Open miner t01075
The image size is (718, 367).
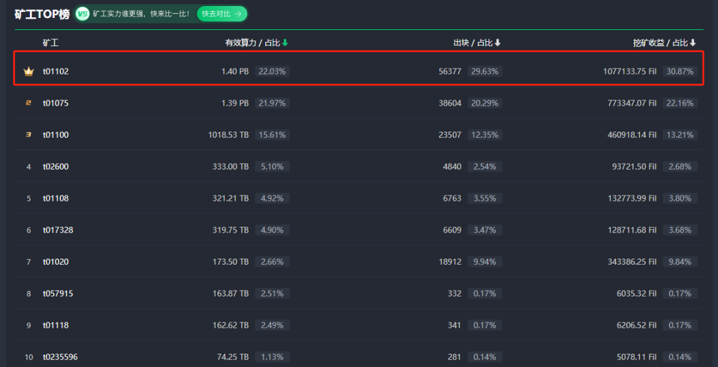click(56, 103)
